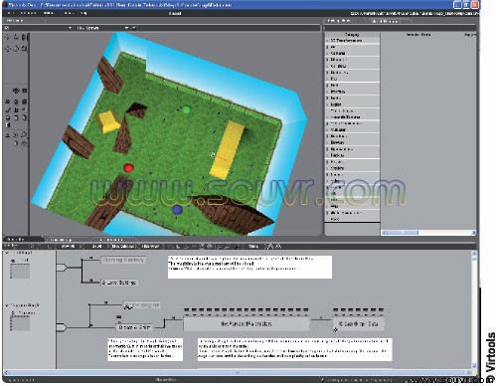This screenshot has height=386, width=496.
Task: Open the Building Blocks tab
Action: [340, 21]
